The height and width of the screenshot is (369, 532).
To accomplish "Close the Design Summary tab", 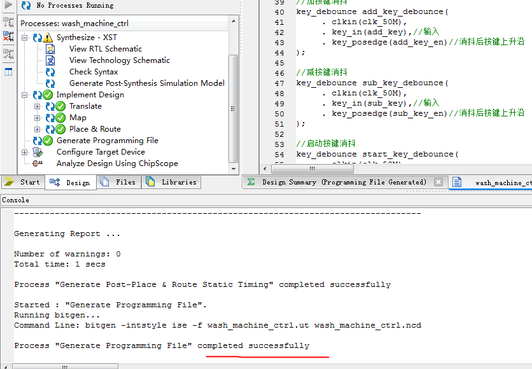I will point(438,182).
